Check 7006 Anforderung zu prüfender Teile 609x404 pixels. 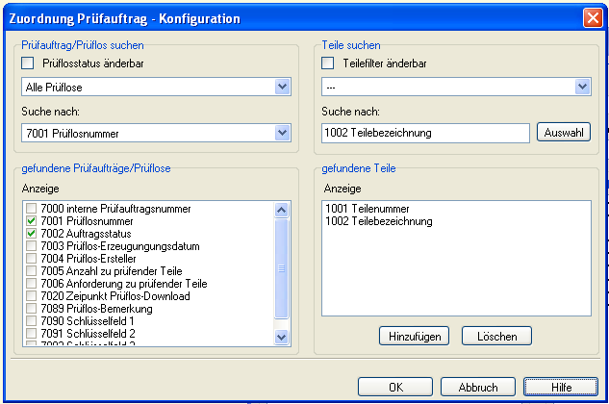31,283
